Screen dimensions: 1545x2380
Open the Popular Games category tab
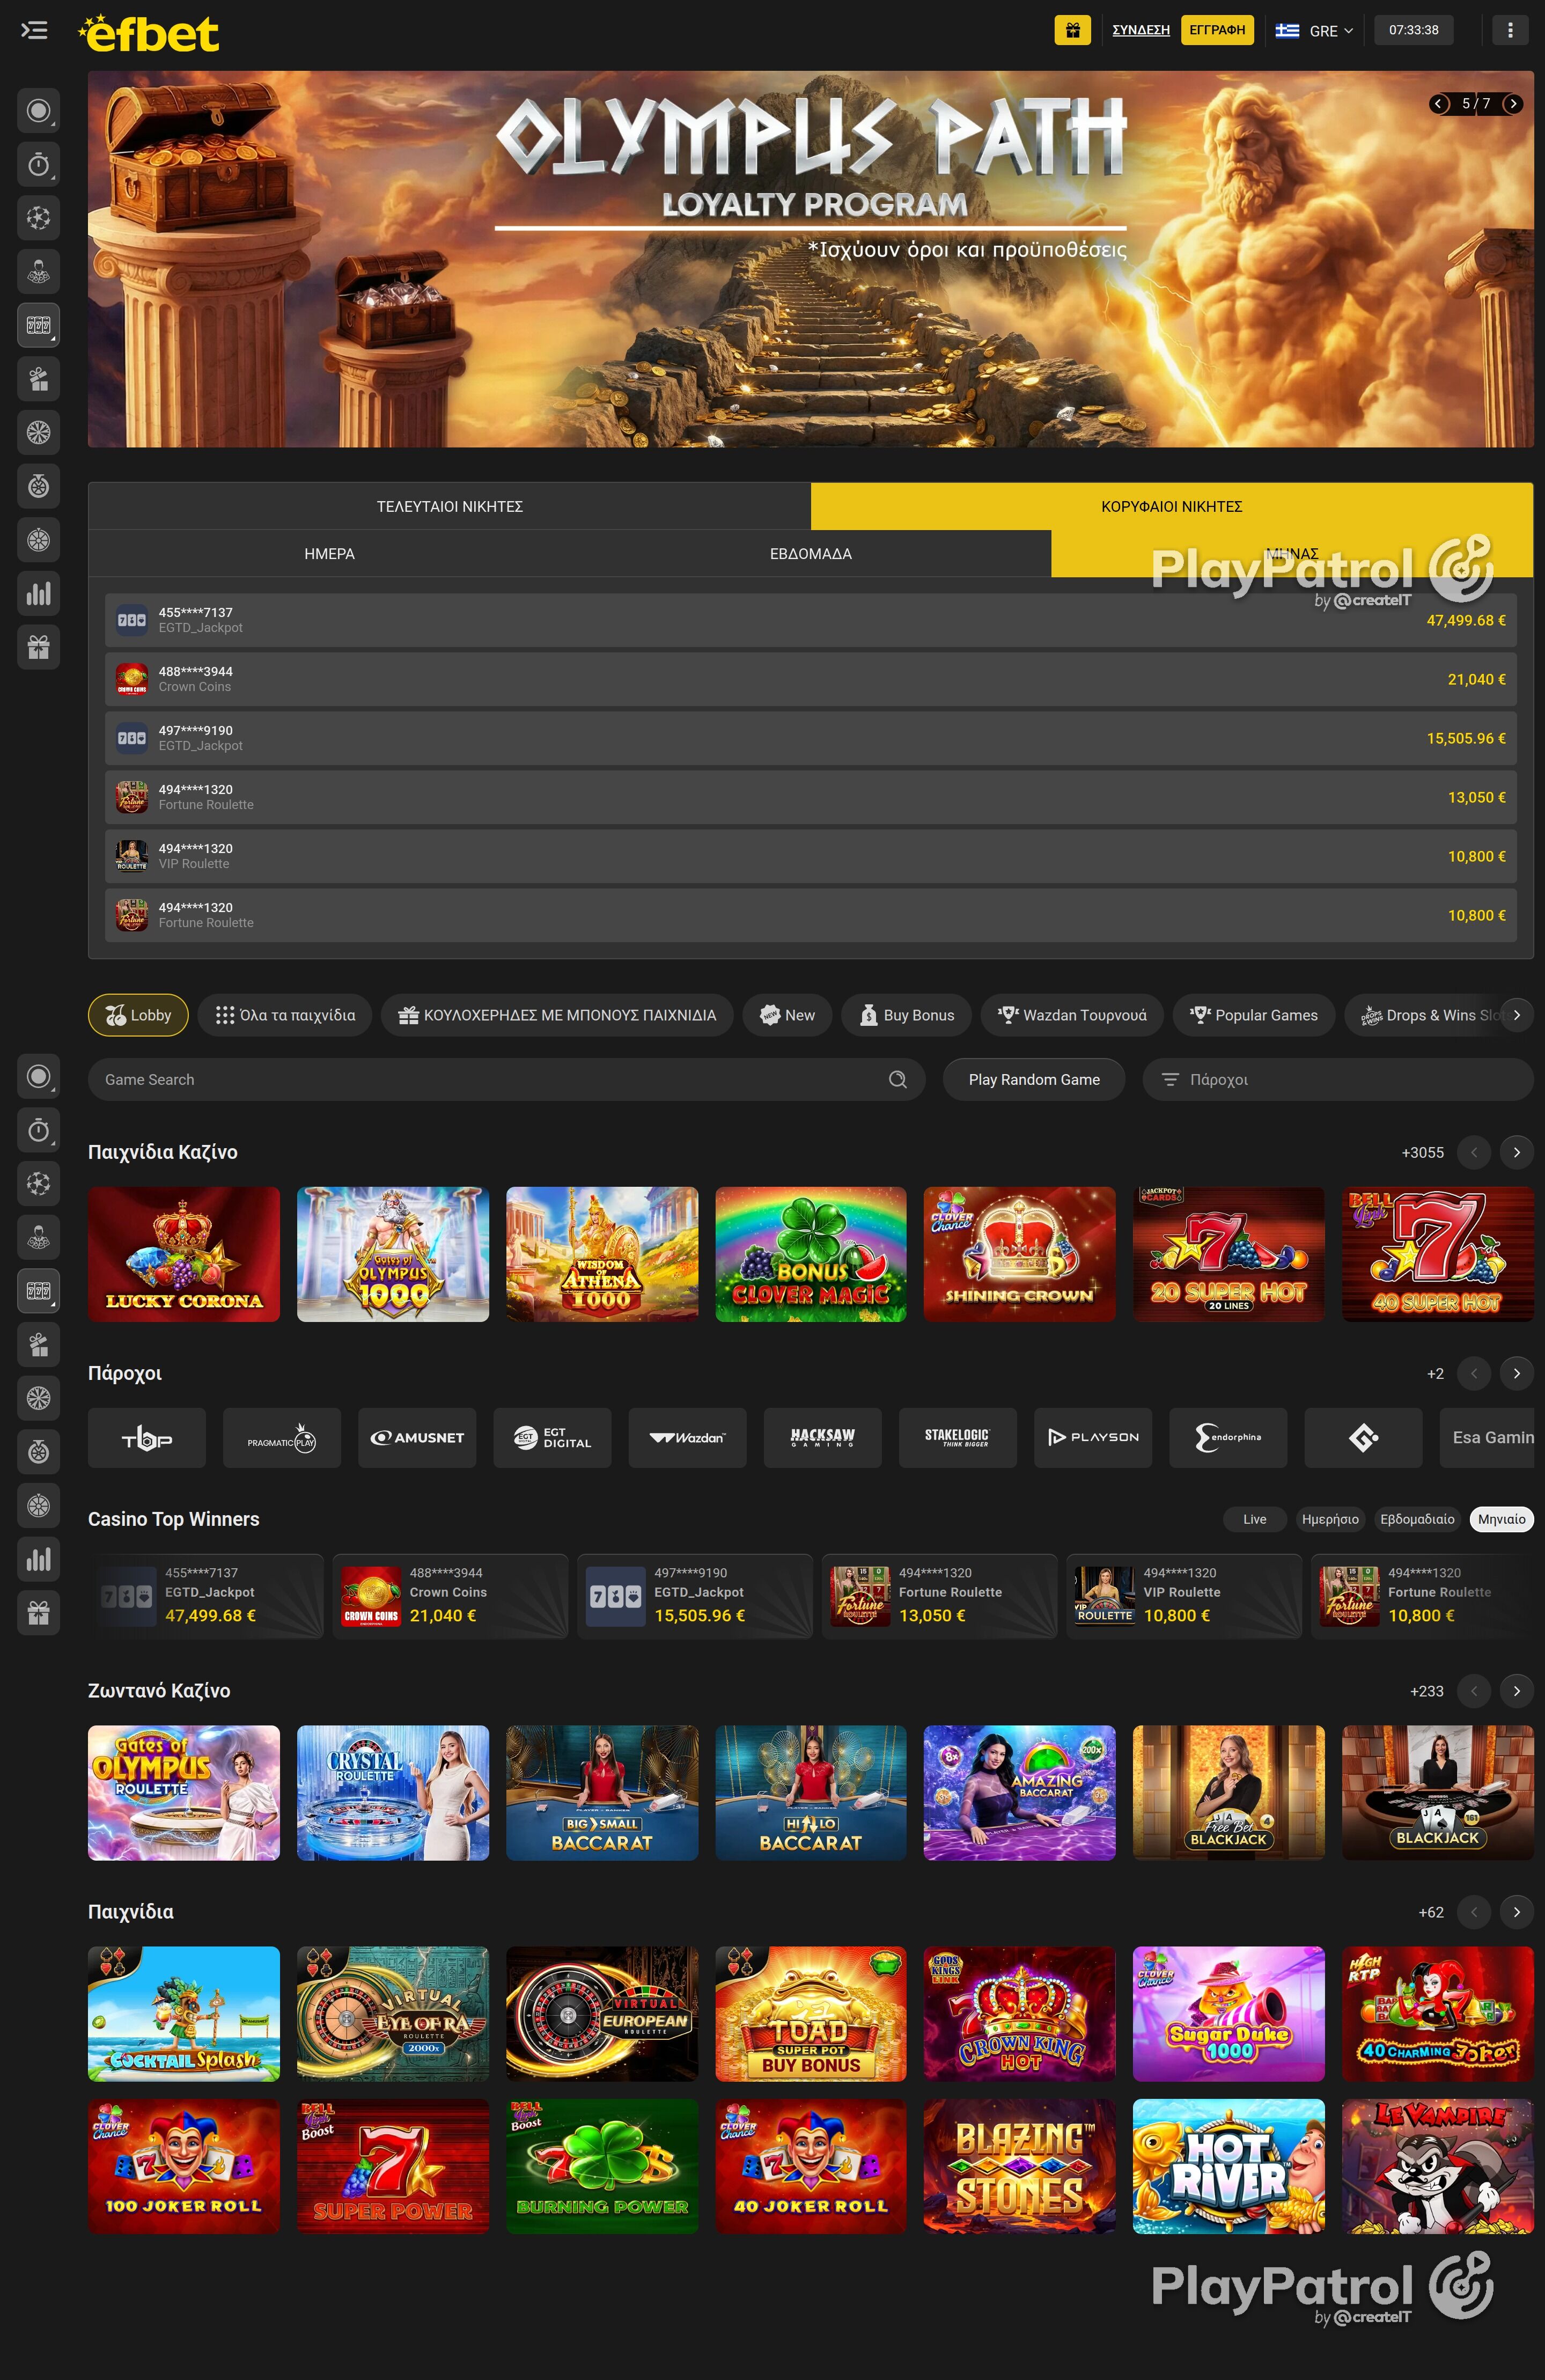(1253, 1015)
